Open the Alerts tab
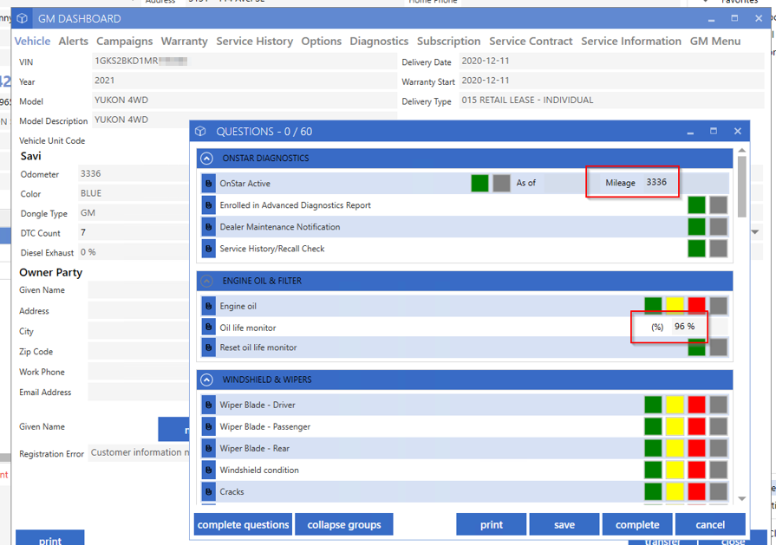The width and height of the screenshot is (776, 545). (73, 41)
